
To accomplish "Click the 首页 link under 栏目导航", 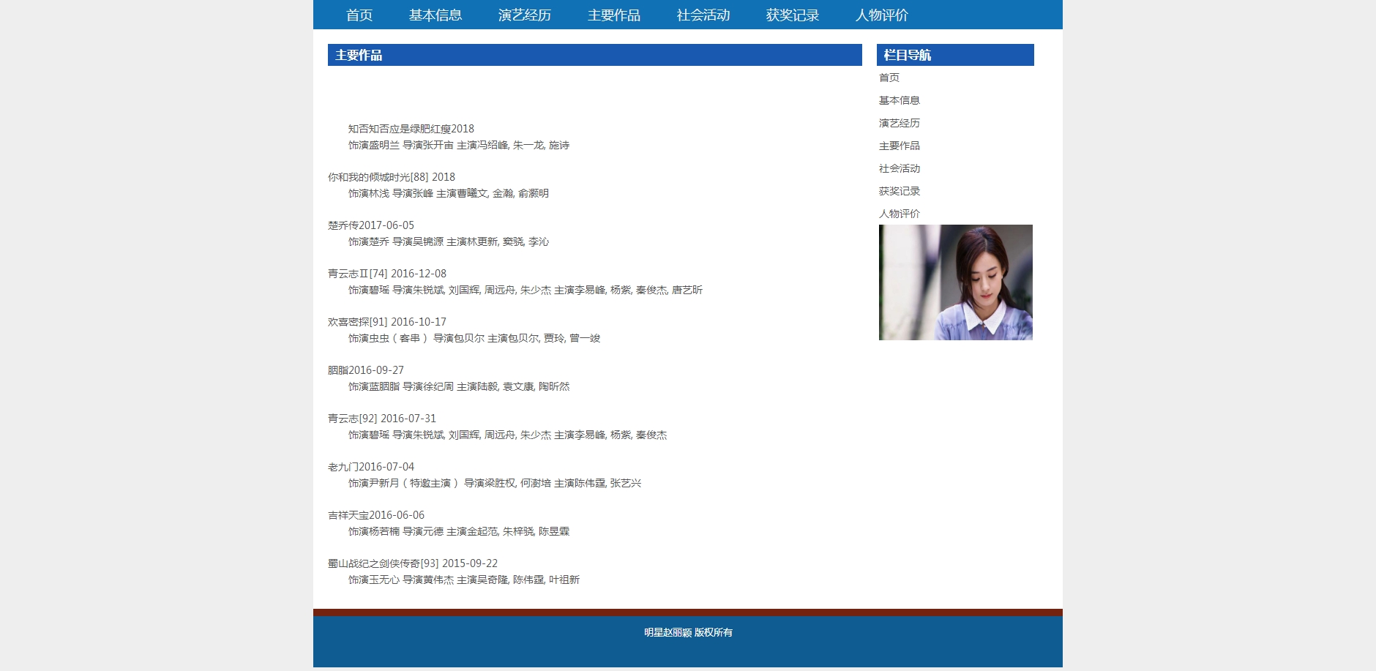I will (889, 78).
